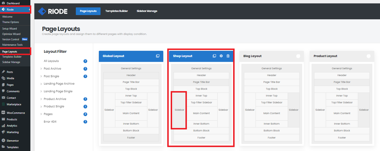Open Templates Builder in admin sidebar

[12, 57]
